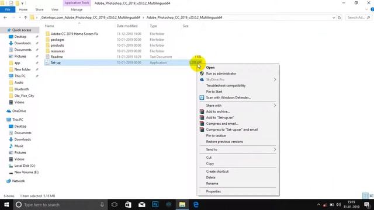Image resolution: width=374 pixels, height=210 pixels.
Task: Choose Troubleshoot compatibility
Action: click(x=226, y=86)
